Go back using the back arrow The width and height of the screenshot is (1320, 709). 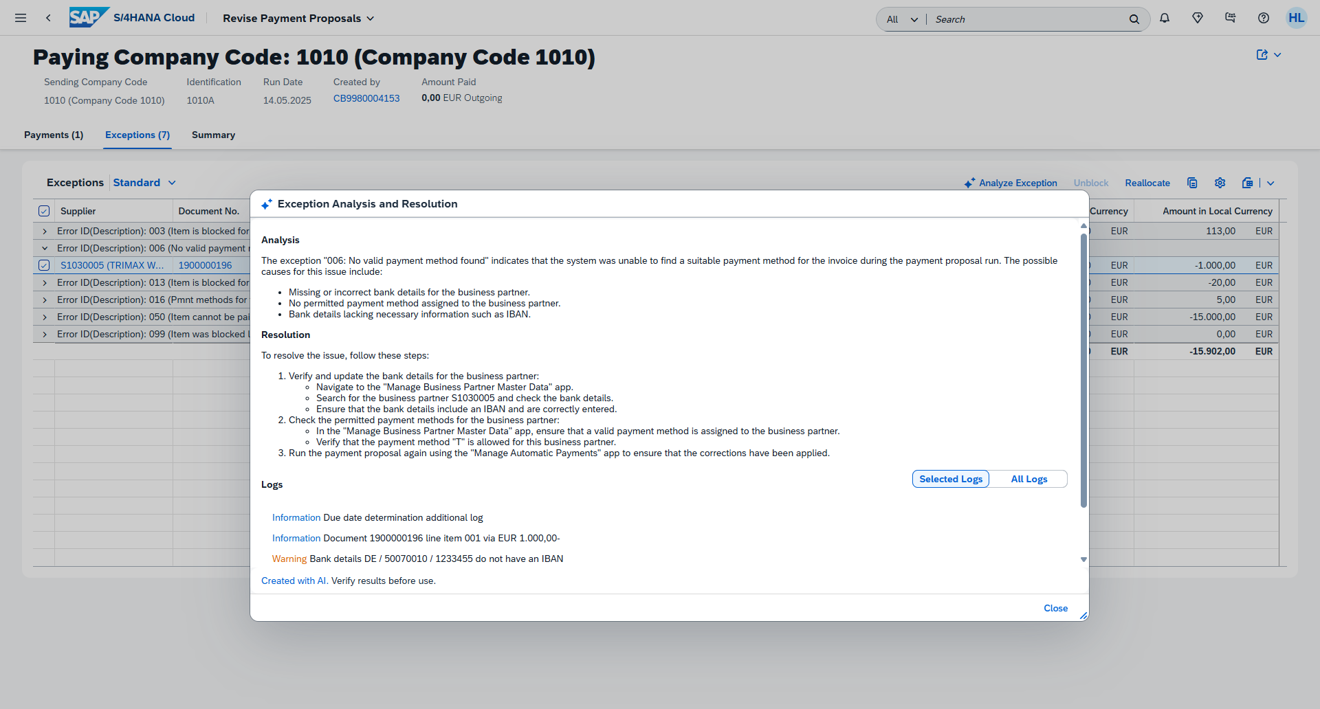(48, 18)
